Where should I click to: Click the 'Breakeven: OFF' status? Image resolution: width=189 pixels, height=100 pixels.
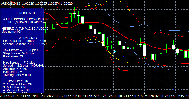pos(14,56)
